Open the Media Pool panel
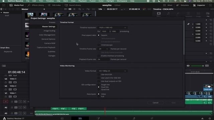 pyautogui.click(x=16, y=5)
